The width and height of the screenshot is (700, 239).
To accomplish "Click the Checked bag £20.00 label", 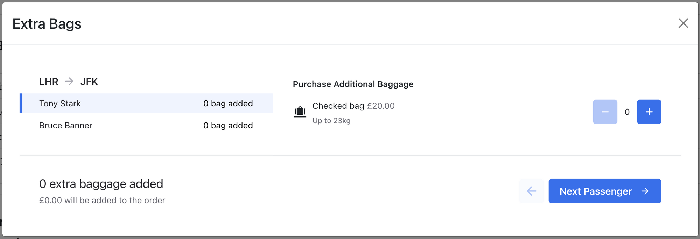I will 353,106.
